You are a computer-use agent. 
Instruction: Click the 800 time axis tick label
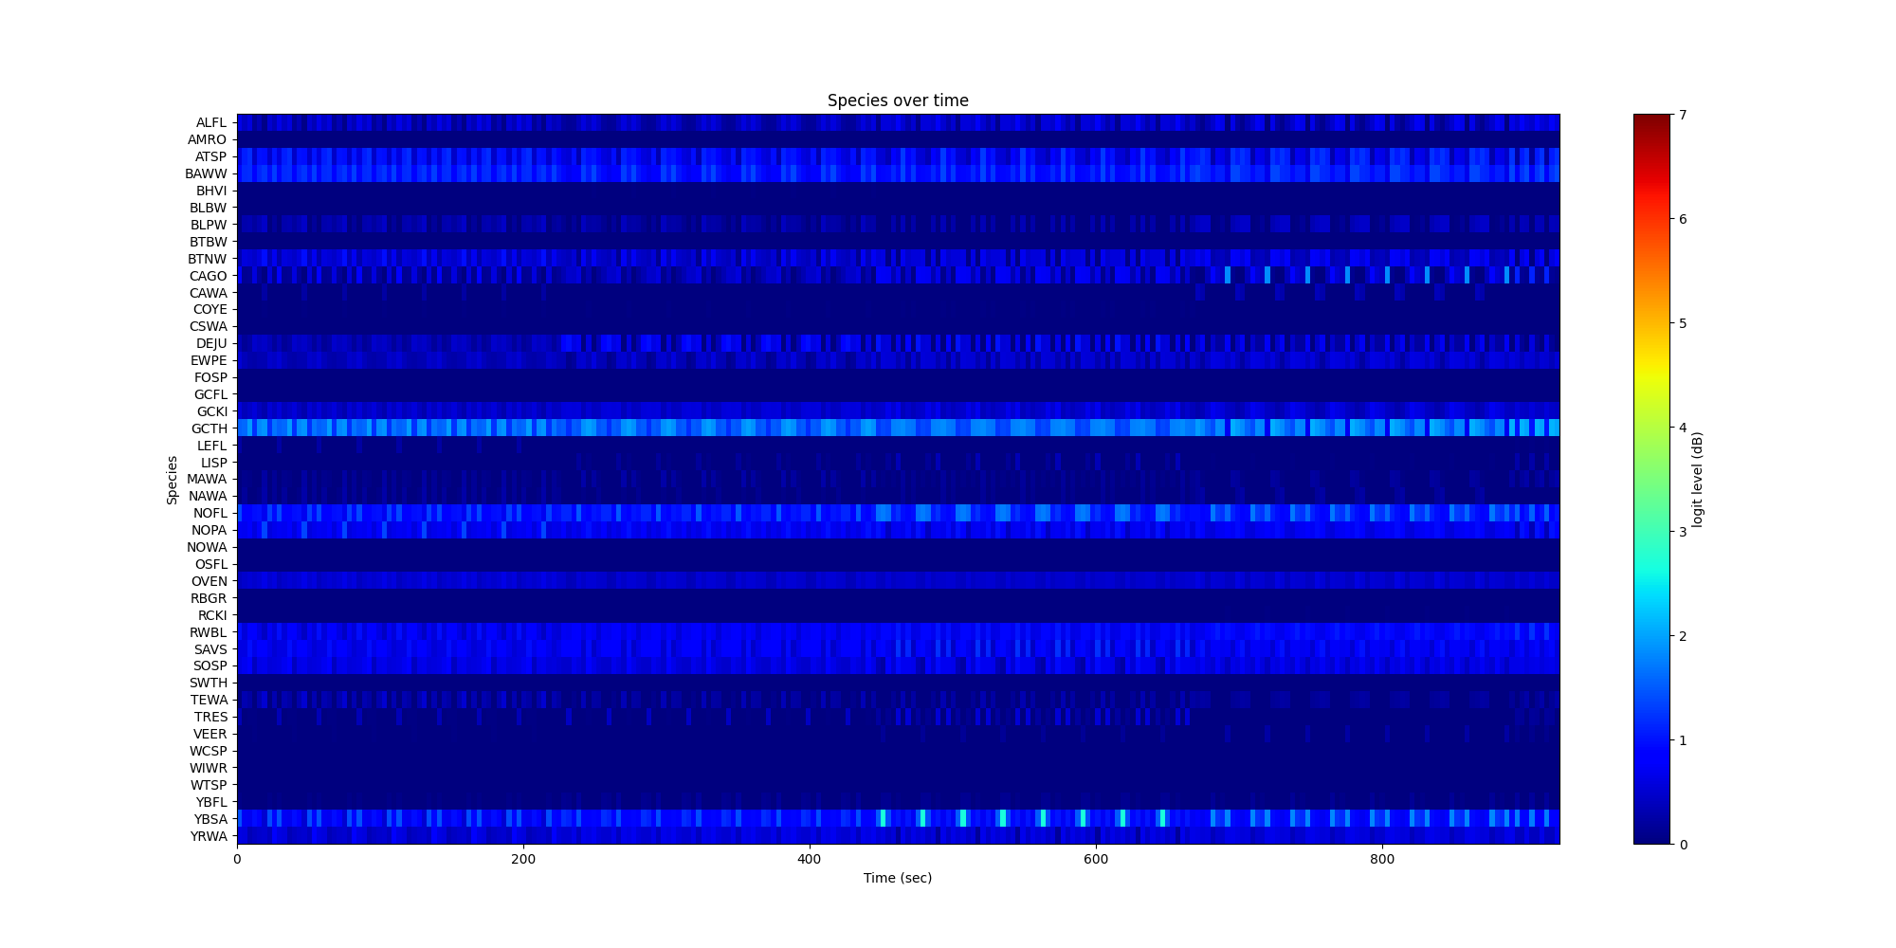click(x=1382, y=859)
